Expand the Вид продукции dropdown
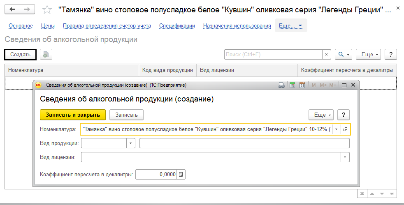Image resolution: width=404 pixels, height=205 pixels. [x=131, y=143]
